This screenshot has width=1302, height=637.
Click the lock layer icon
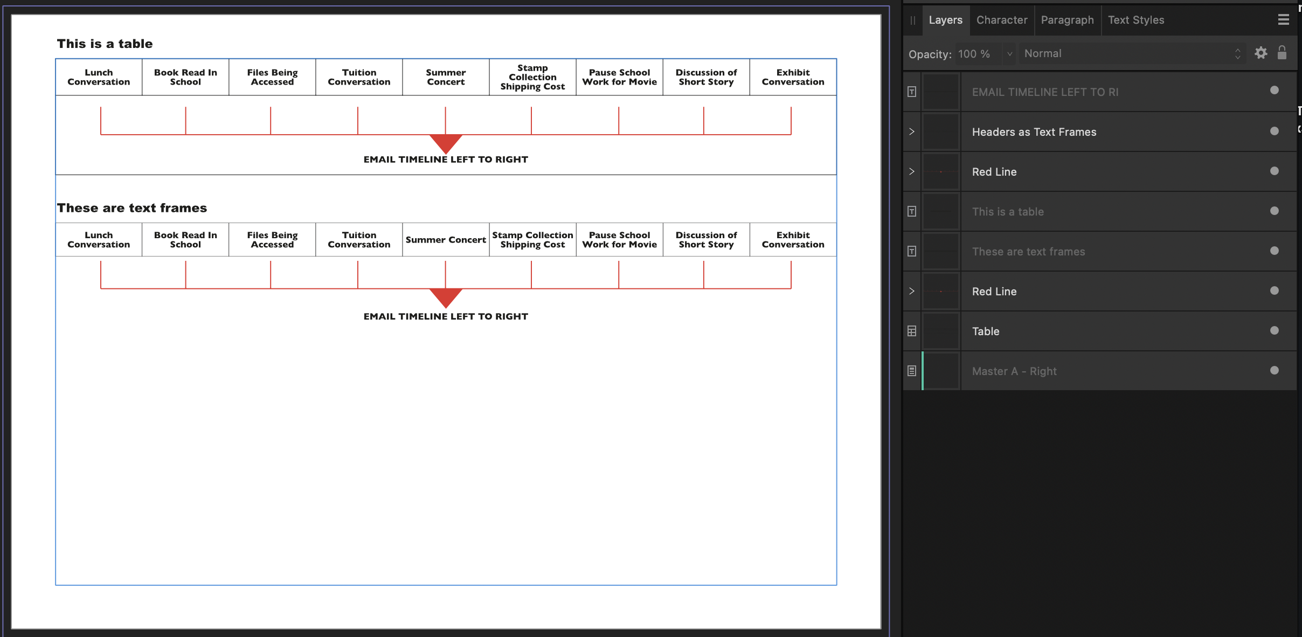tap(1282, 53)
